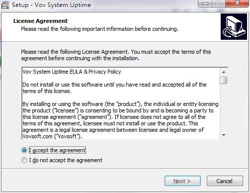Select the I accept the agreement radio button
250x193 pixels.
[24, 150]
